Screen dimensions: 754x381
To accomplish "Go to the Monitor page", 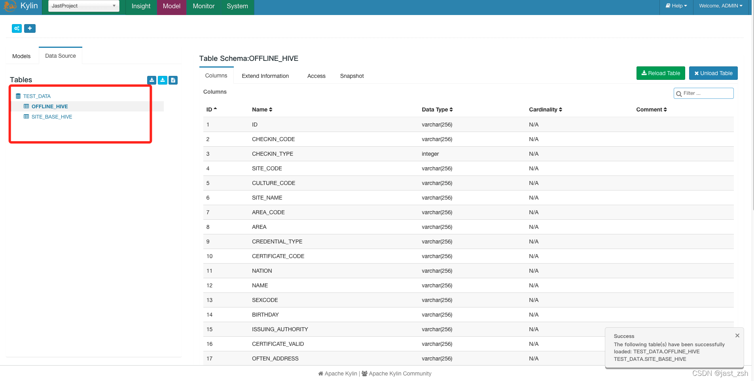I will 204,6.
